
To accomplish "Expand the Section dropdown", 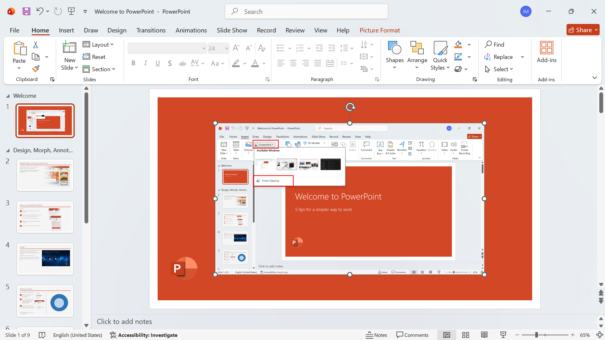I will [99, 69].
